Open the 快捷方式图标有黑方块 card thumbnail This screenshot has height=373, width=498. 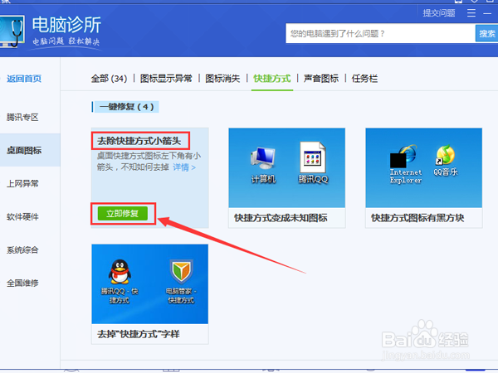point(423,167)
